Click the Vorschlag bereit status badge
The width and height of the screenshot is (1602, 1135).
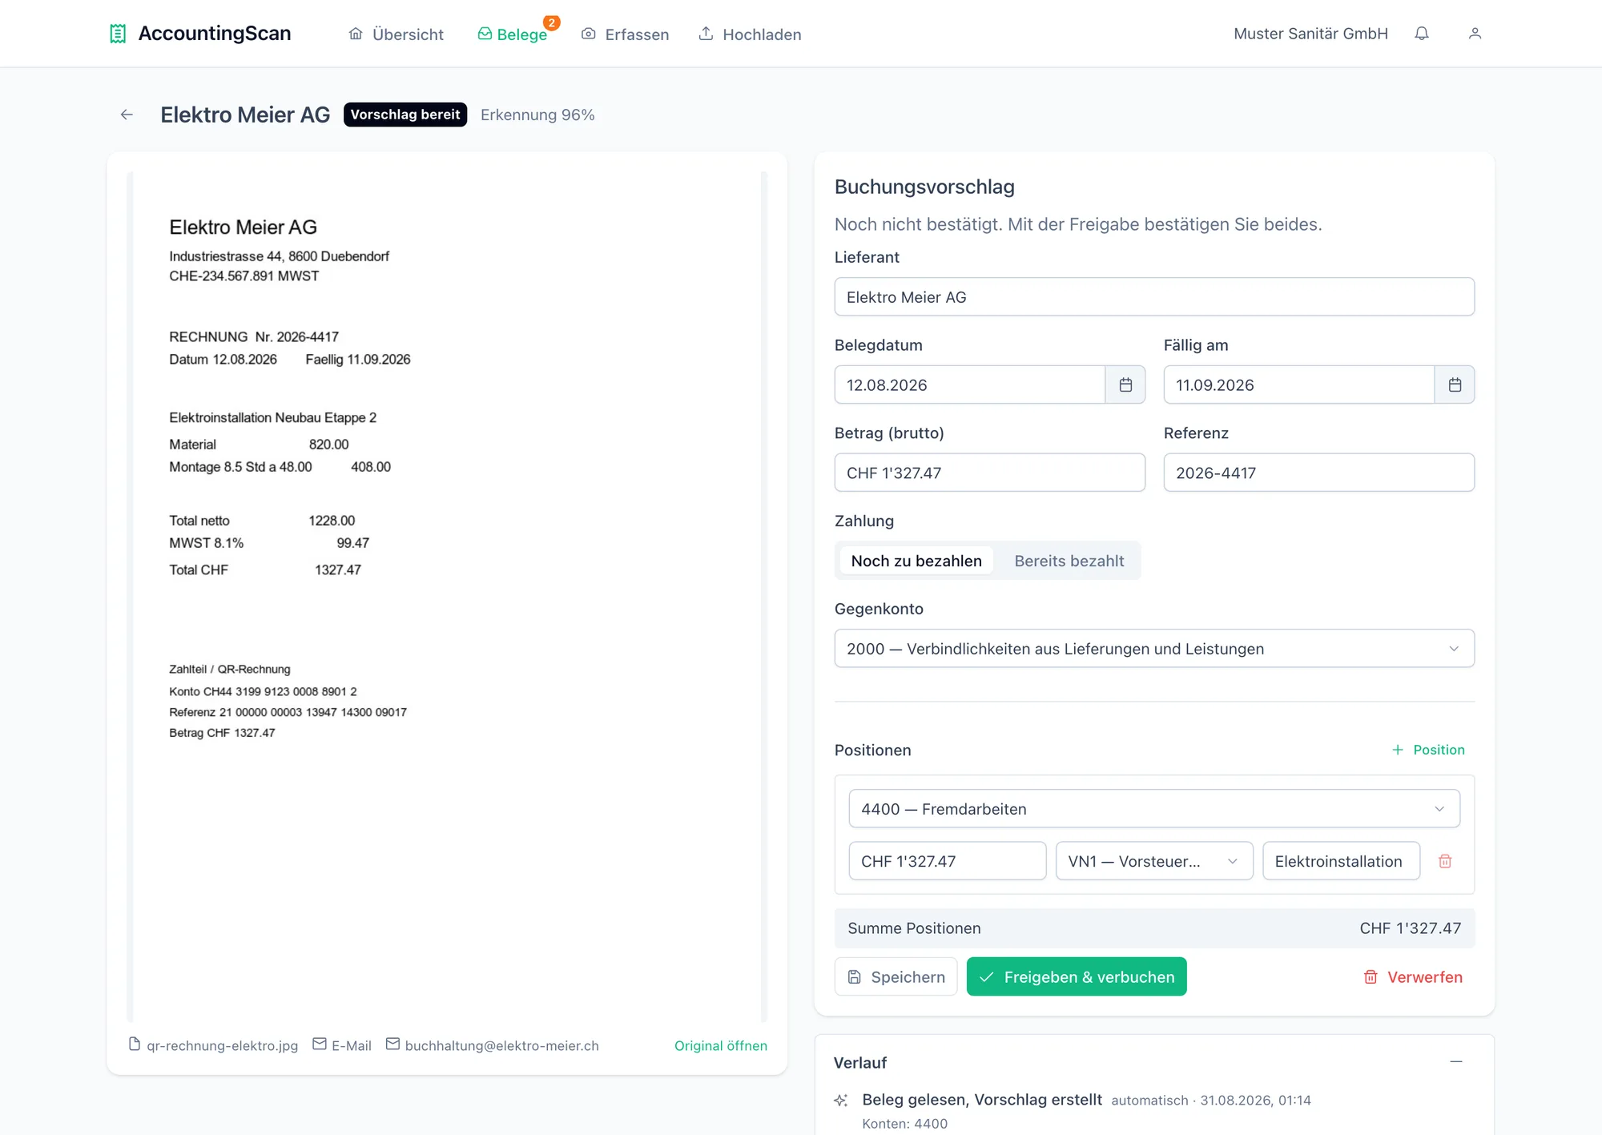[x=405, y=115]
